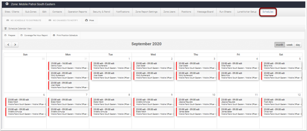Open Zone Report Settings tab
Viewport: 307px width, 131px height.
click(x=146, y=12)
